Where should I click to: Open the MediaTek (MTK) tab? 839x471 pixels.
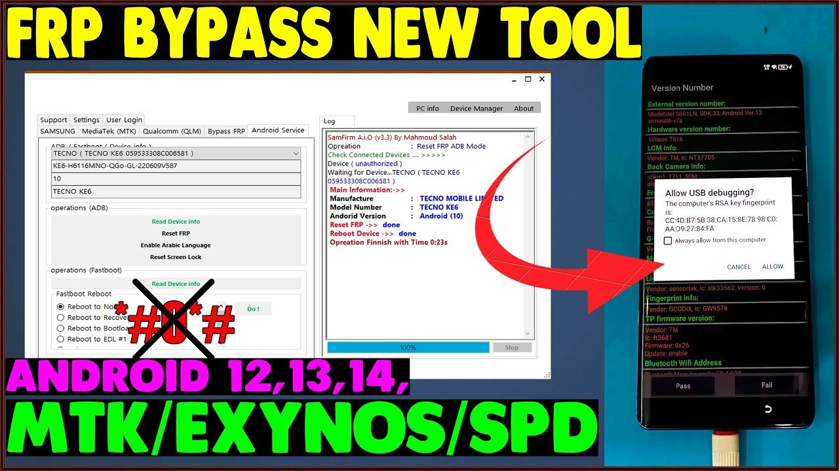(109, 131)
